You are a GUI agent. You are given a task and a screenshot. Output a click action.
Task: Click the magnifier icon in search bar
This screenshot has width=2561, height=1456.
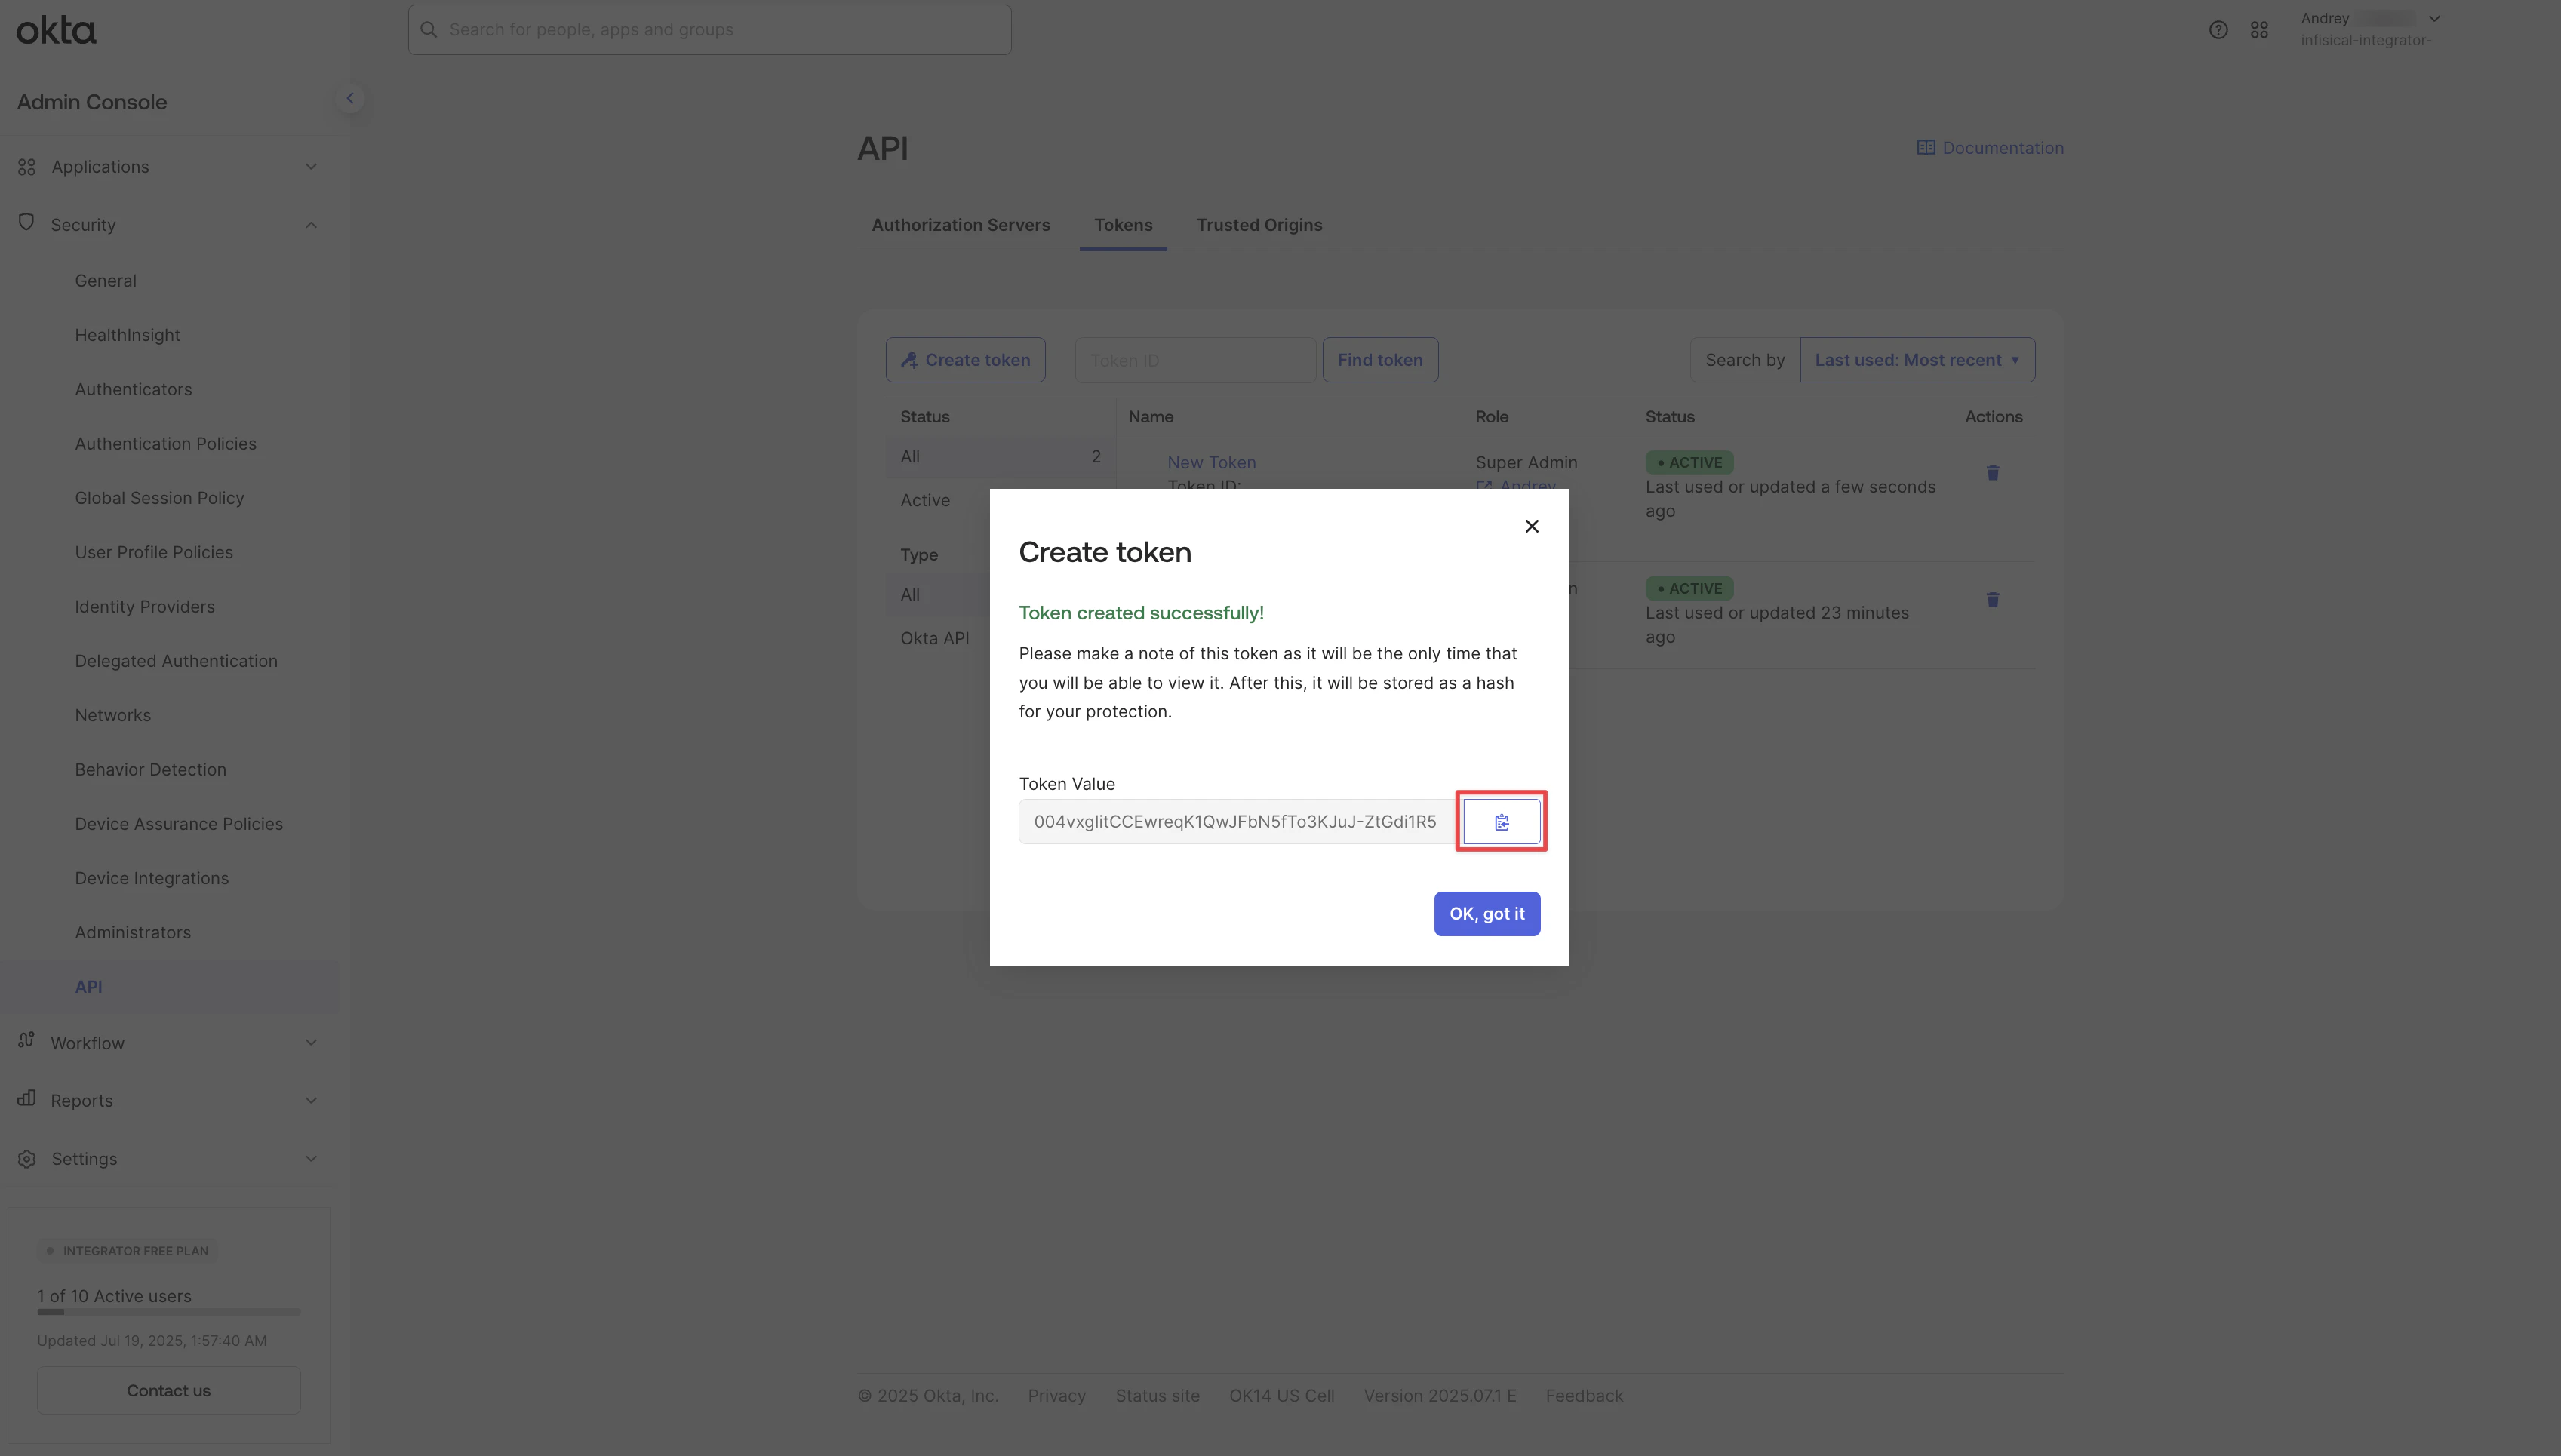tap(429, 30)
